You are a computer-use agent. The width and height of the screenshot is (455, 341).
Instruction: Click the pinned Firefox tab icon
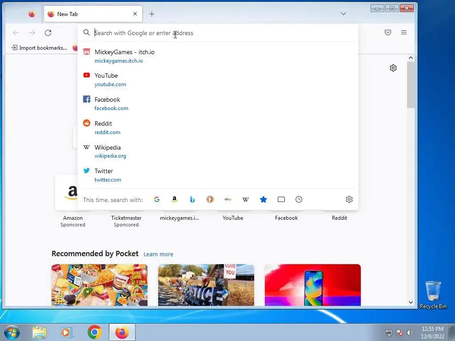click(32, 14)
